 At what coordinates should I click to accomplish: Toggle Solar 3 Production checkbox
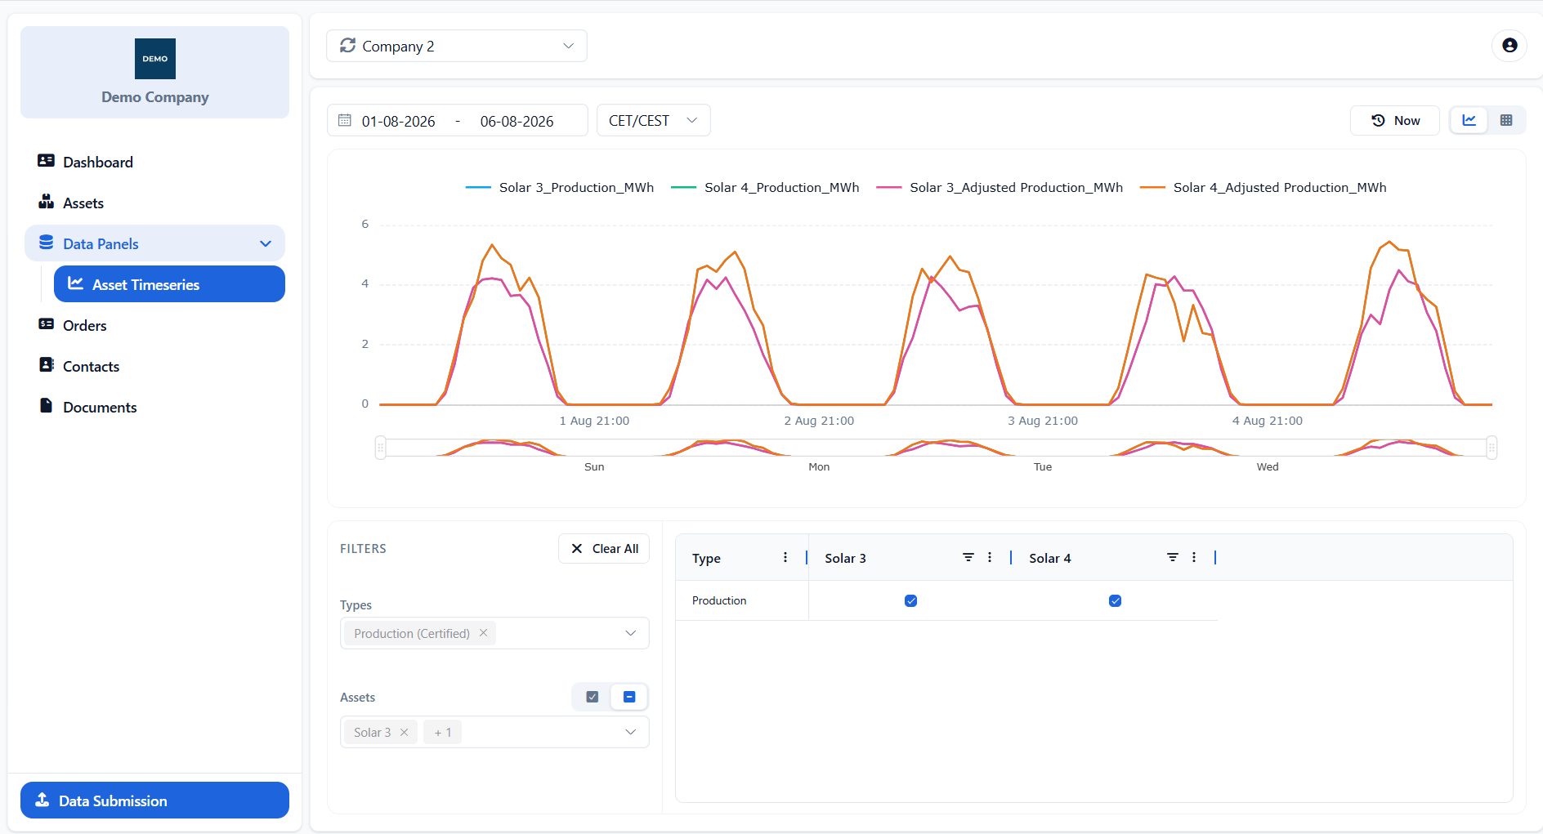point(910,600)
